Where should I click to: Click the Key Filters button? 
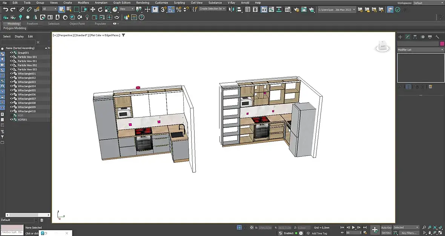pyautogui.click(x=408, y=233)
